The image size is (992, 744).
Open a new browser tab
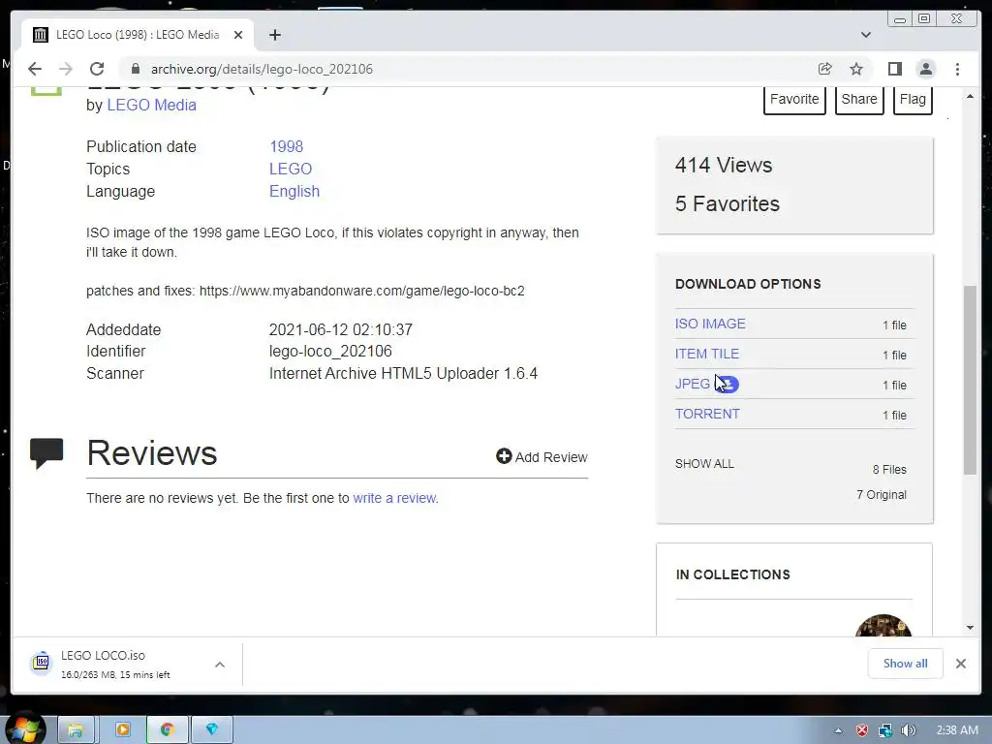[274, 35]
